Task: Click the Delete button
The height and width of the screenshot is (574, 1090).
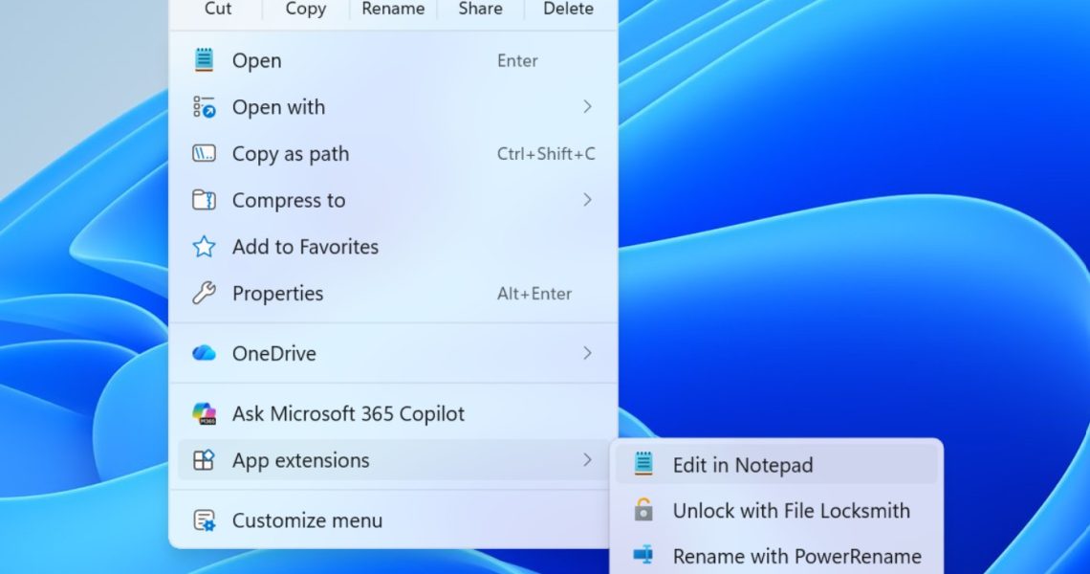Action: click(x=568, y=9)
